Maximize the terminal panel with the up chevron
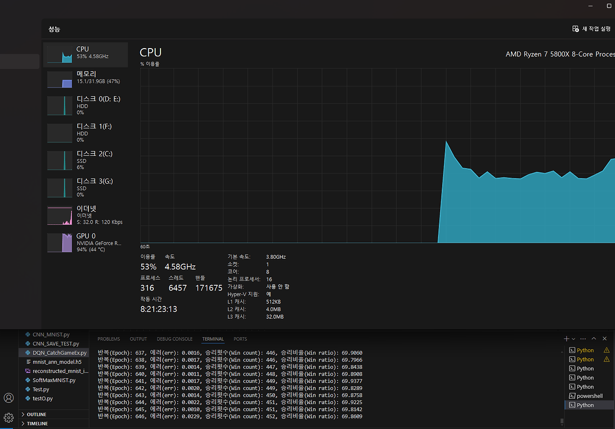Image resolution: width=615 pixels, height=429 pixels. (x=594, y=339)
